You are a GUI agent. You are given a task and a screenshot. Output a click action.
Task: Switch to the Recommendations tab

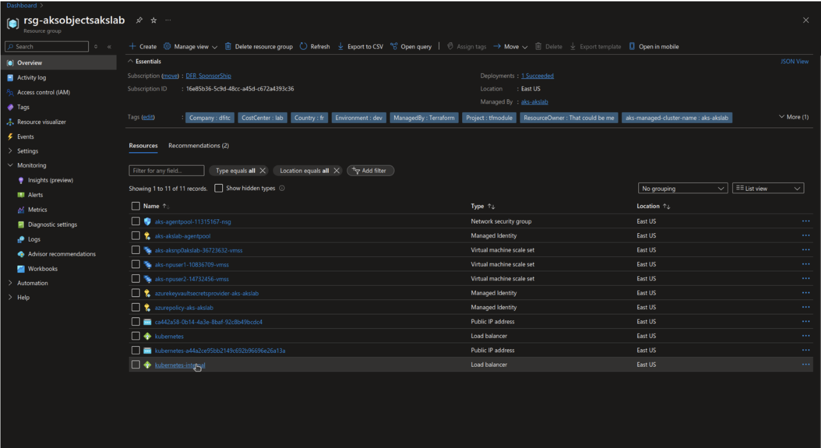pos(199,145)
